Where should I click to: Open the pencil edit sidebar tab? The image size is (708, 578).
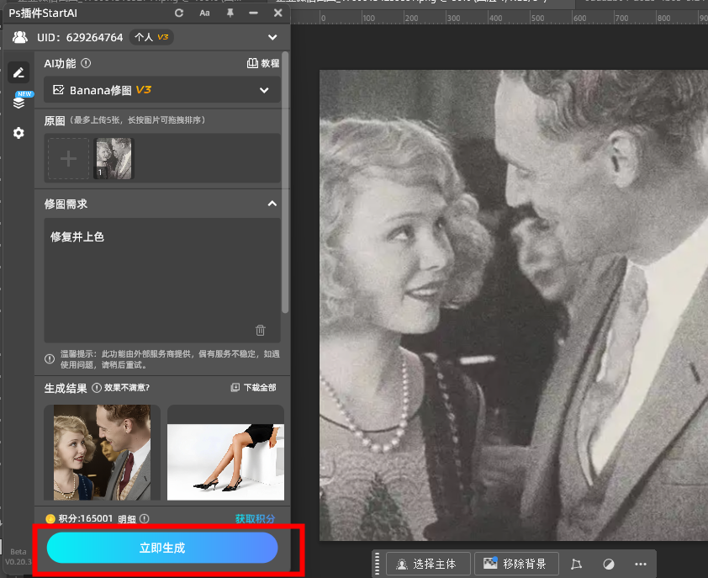(x=18, y=73)
